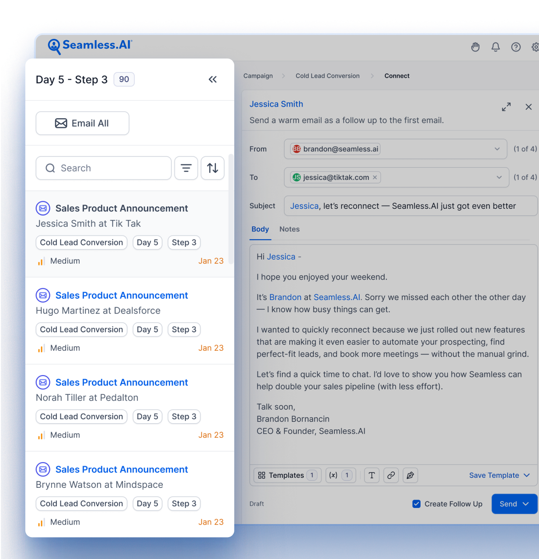Click the brandon@seamless.ai sender chip
The image size is (539, 559).
point(335,149)
